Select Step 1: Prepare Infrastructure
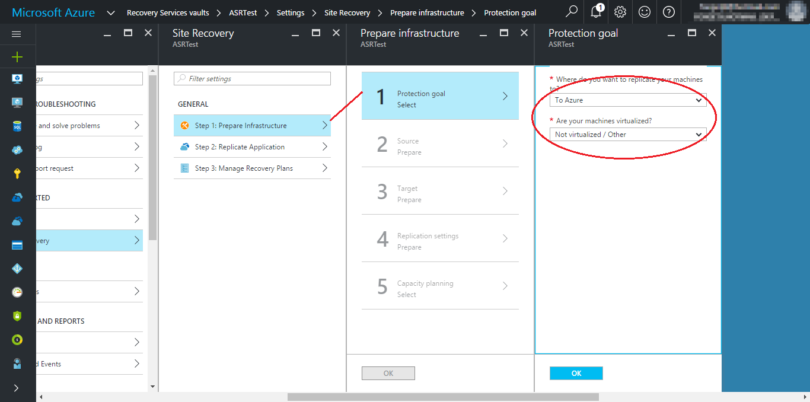 tap(251, 125)
